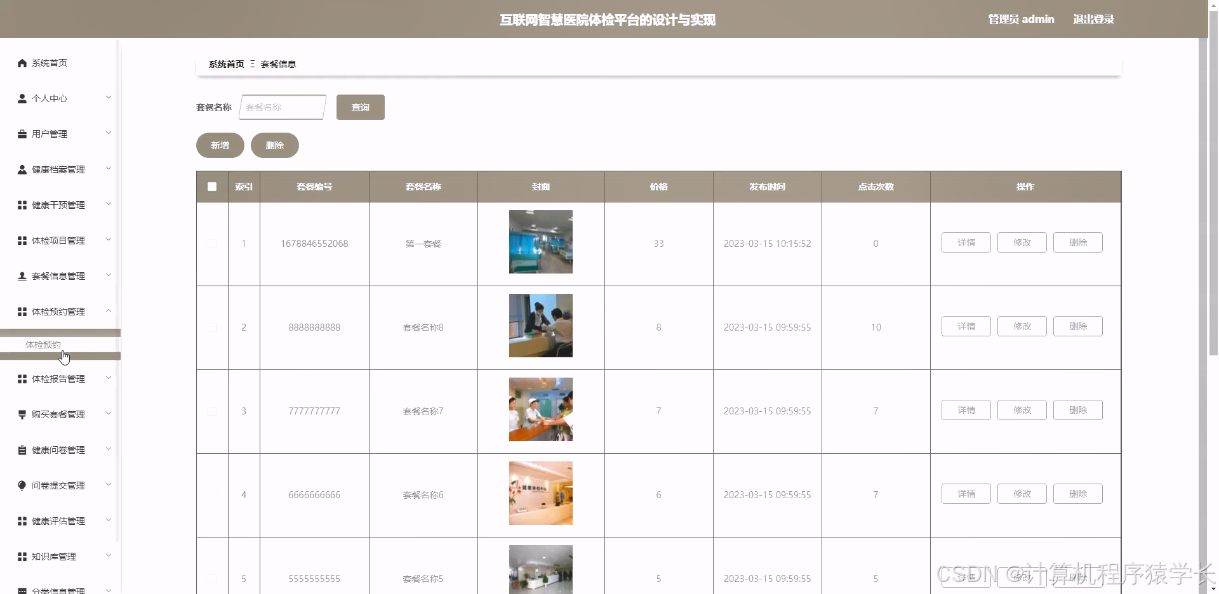Click the cart icon beside 购买套餐管理
The width and height of the screenshot is (1219, 594).
(22, 414)
